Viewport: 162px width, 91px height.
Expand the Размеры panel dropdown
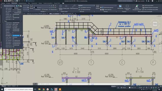point(43,12)
